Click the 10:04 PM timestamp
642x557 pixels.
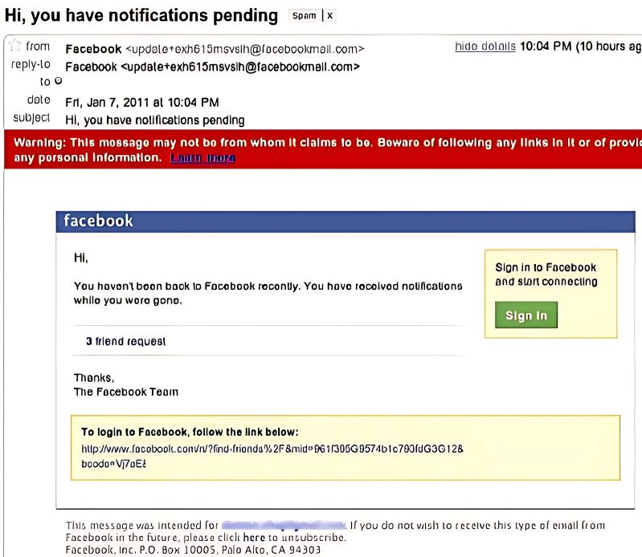pyautogui.click(x=546, y=47)
